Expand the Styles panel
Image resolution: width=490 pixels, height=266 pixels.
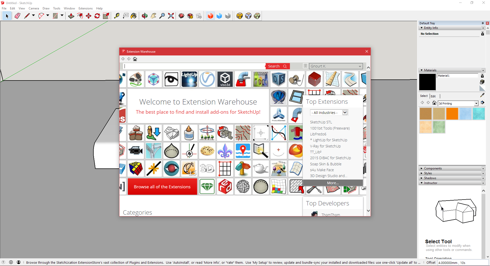(x=421, y=173)
